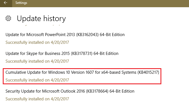Viewport: 189px width, 107px height.
Task: Click the install status under the Outlook 2016 security update
Action: click(37, 99)
